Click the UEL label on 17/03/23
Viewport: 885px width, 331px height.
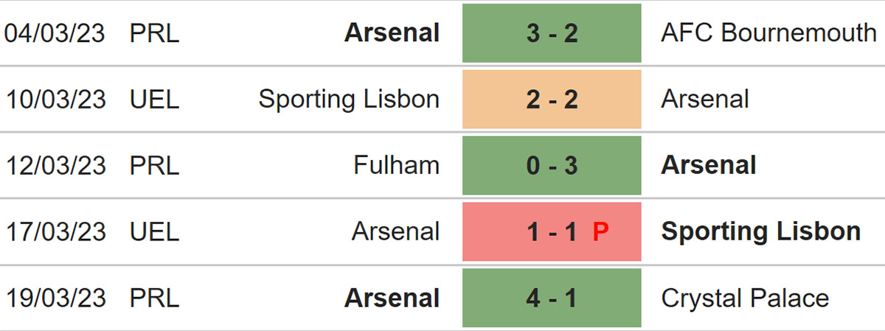154,231
